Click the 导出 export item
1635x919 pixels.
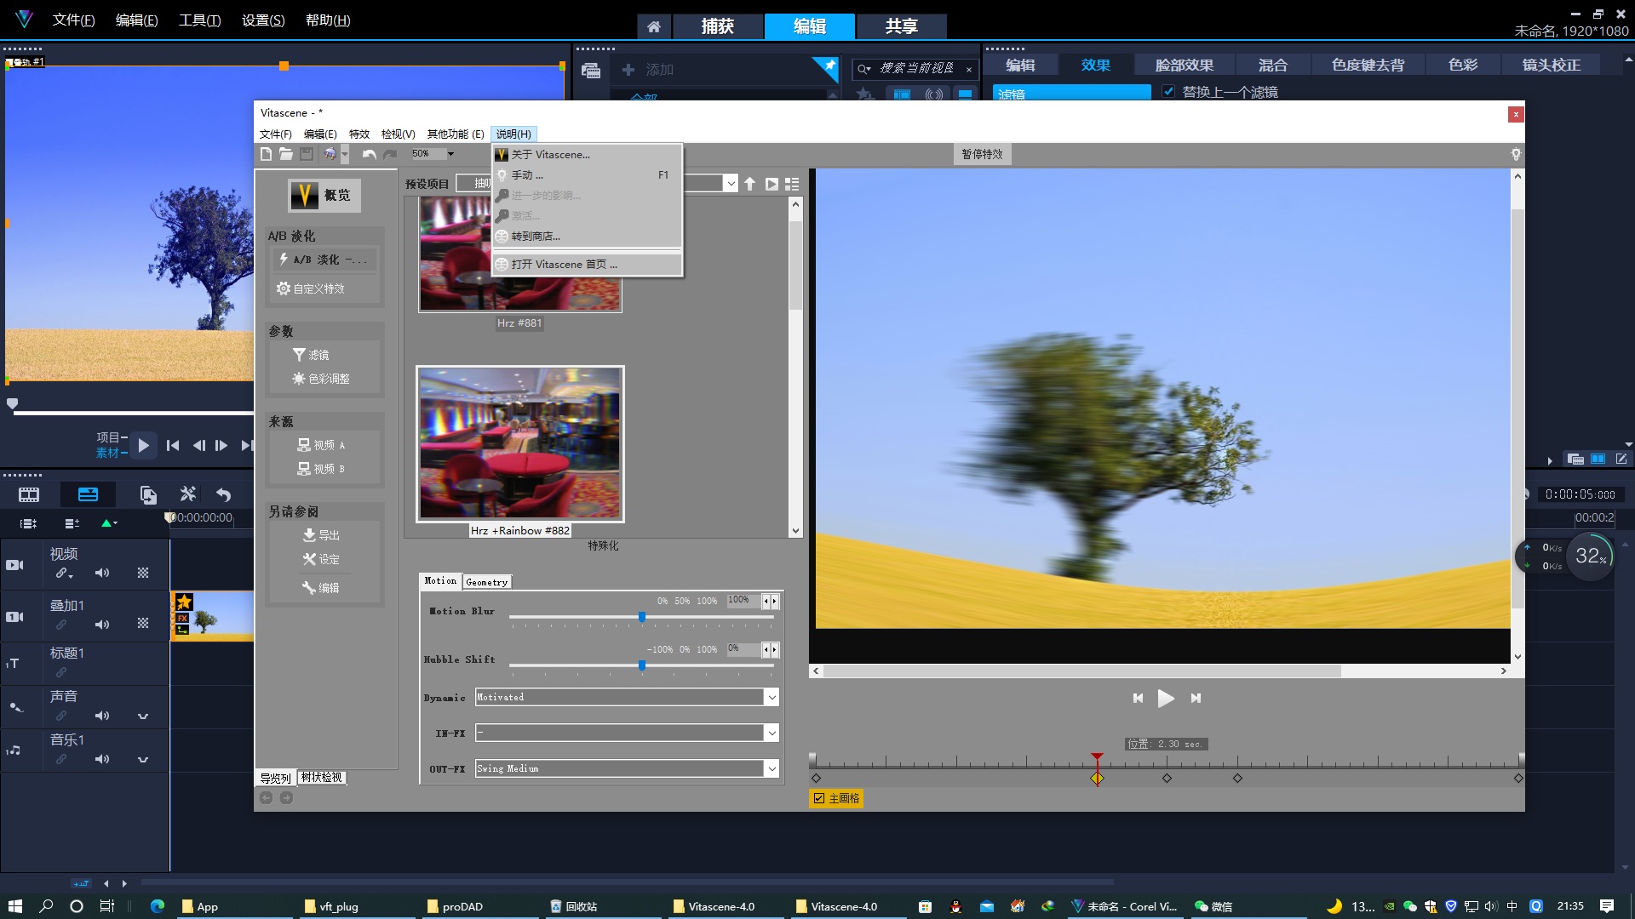pyautogui.click(x=321, y=535)
